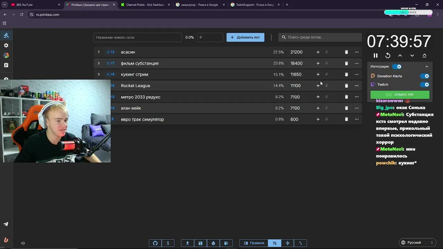443x249 pixels.
Task: Click plus icon for асасин lot
Action: pos(318,52)
